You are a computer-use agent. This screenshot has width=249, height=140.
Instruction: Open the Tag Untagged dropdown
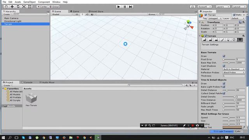click(x=215, y=18)
